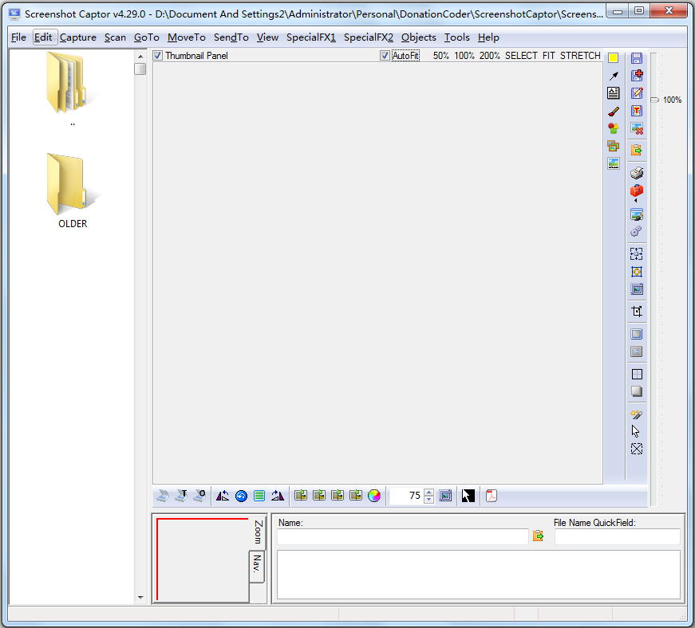The image size is (695, 628).
Task: Click the FIT zoom option
Action: pyautogui.click(x=549, y=56)
